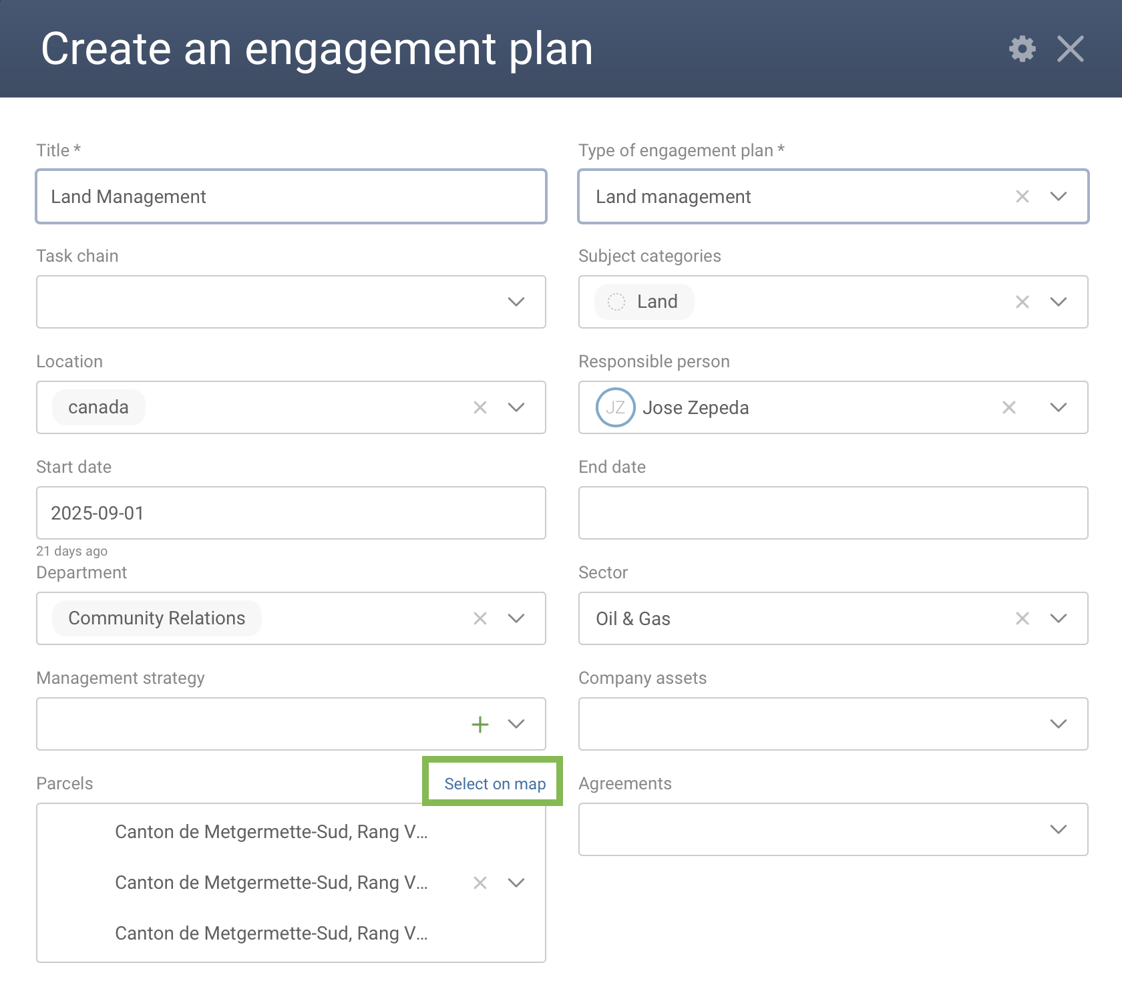Open the settings gear in header

(1022, 49)
